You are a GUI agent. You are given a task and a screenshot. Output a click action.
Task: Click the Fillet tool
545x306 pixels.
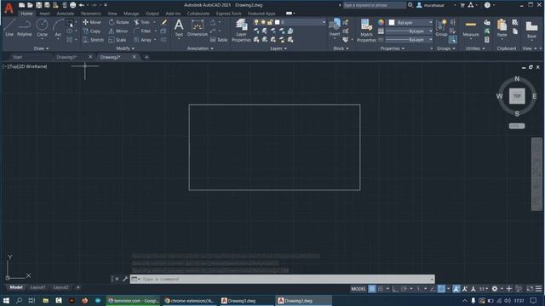[142, 31]
